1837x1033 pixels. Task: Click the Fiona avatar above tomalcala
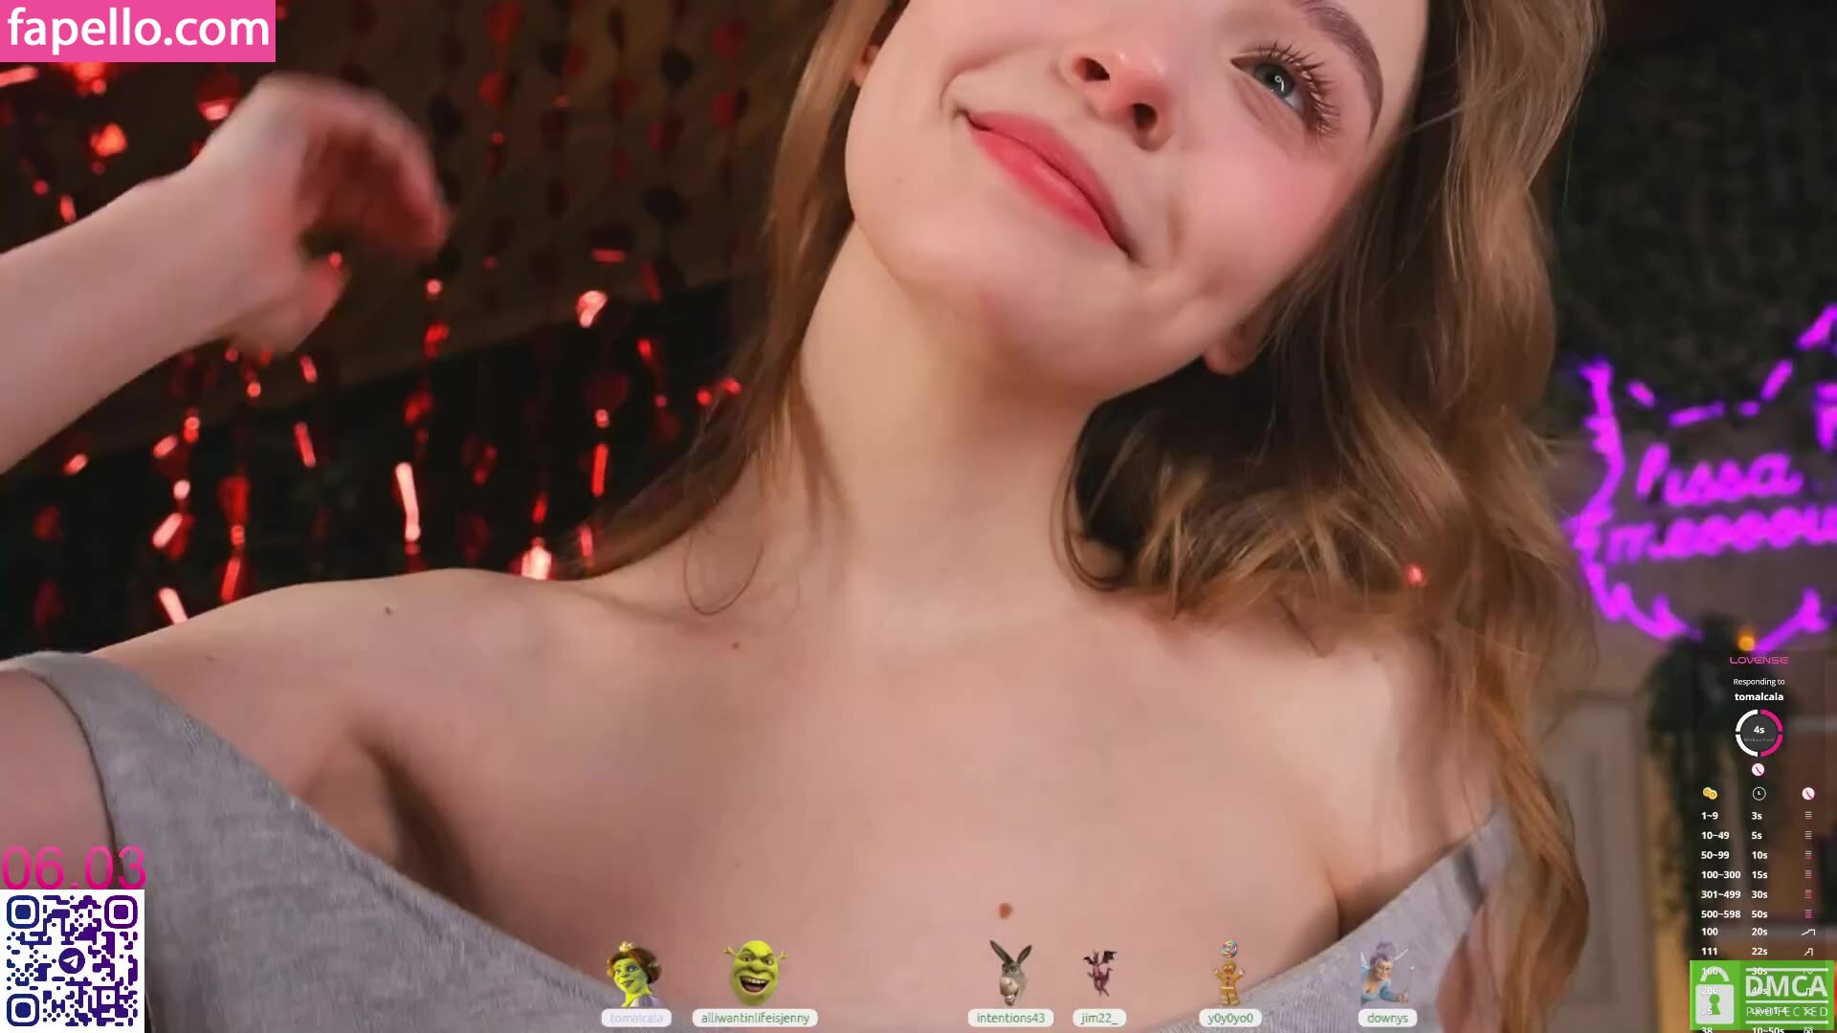pos(633,975)
